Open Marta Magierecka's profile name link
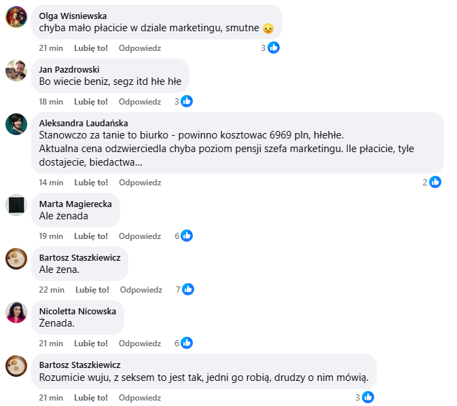This screenshot has height=406, width=457. pyautogui.click(x=75, y=204)
